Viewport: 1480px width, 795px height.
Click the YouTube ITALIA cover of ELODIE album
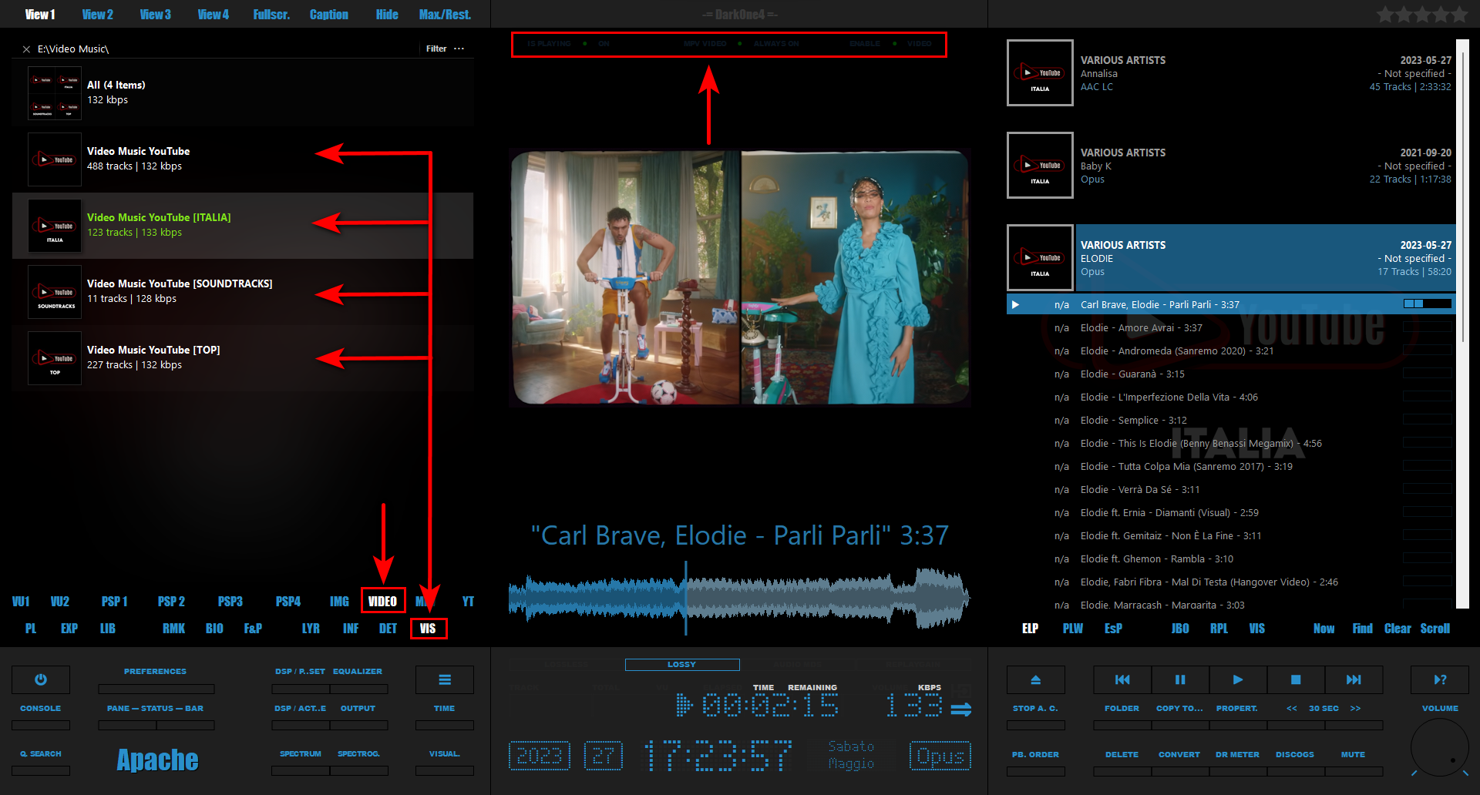pos(1040,258)
